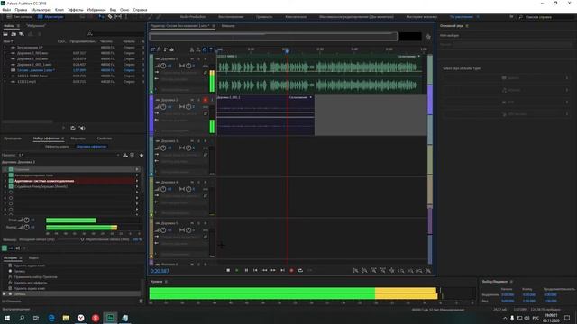Select the Эффекты клипа button

[x=57, y=146]
